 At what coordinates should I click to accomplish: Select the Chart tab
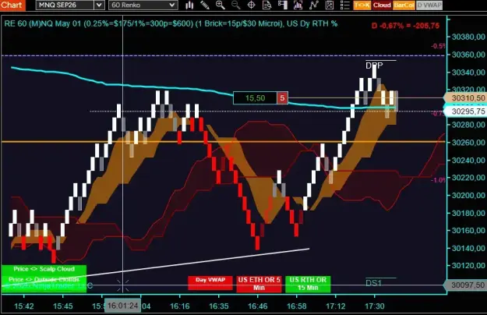click(x=12, y=5)
